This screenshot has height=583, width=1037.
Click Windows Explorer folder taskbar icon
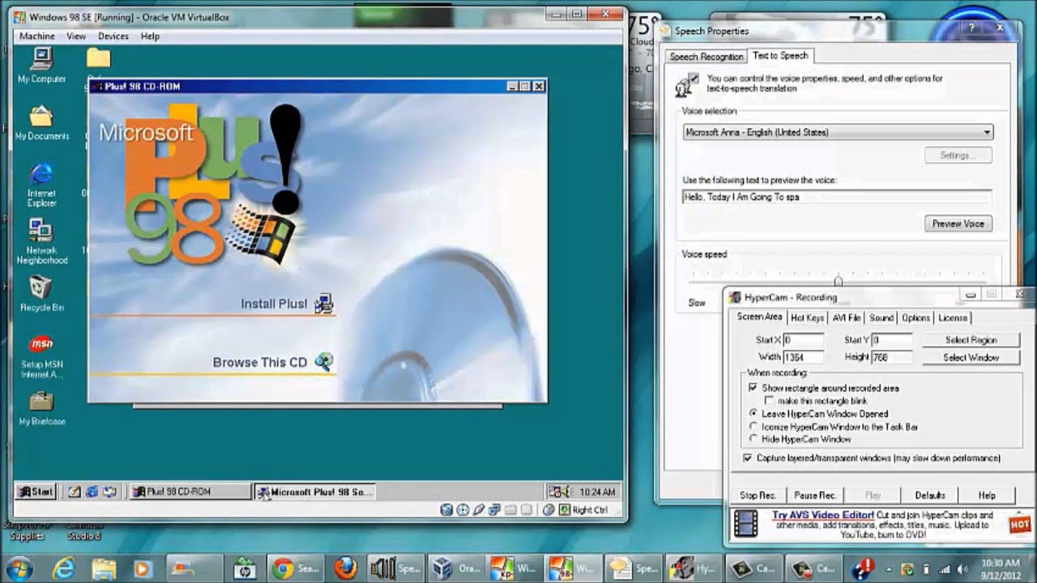click(x=104, y=568)
